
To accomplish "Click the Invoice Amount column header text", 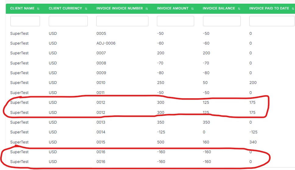I will (173, 8).
